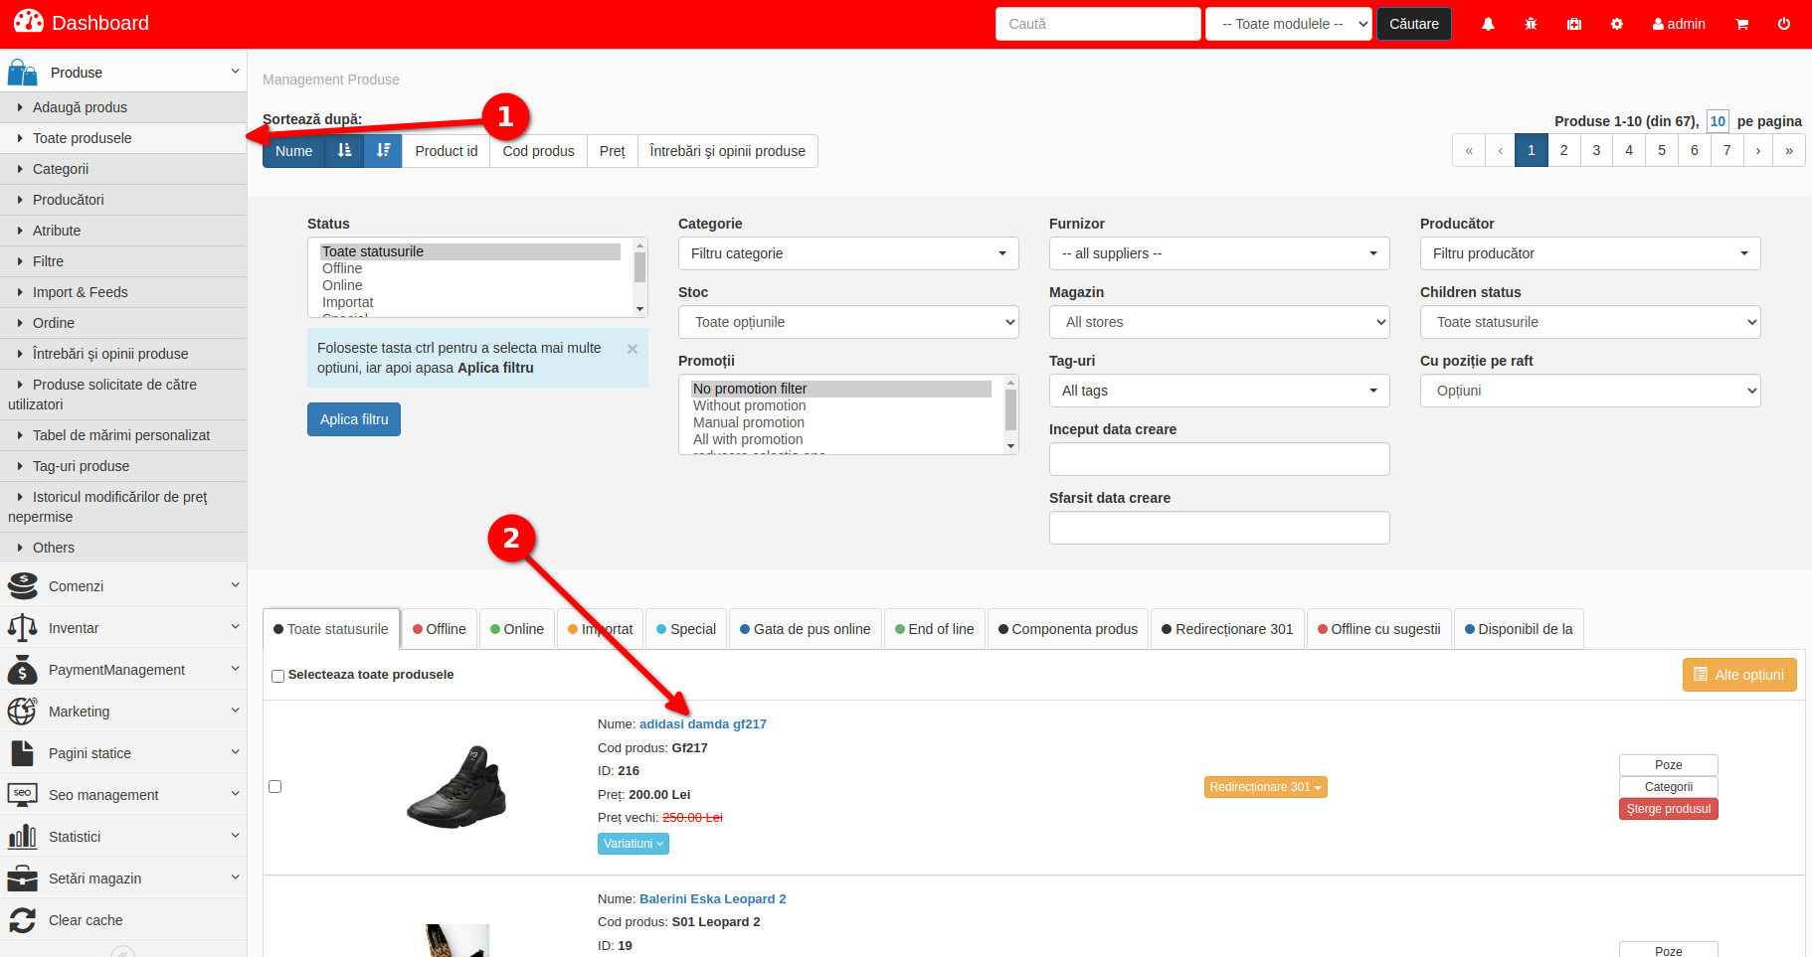The width and height of the screenshot is (1812, 957).
Task: Click the Aplica filtru button
Action: pyautogui.click(x=354, y=419)
